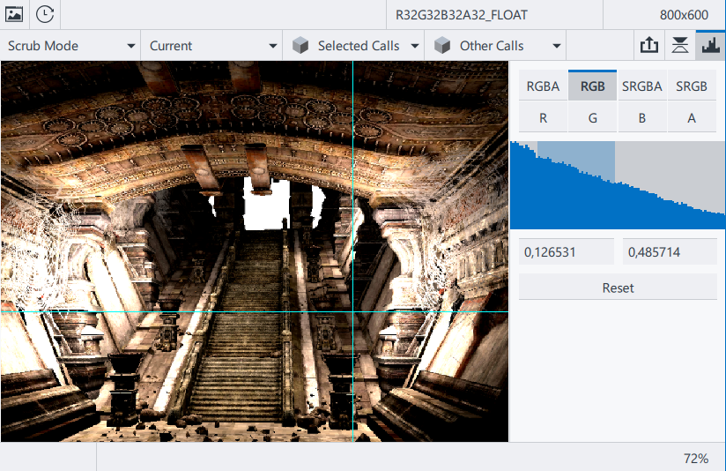Click the 72% zoom level indicator
This screenshot has width=726, height=471.
click(x=696, y=459)
